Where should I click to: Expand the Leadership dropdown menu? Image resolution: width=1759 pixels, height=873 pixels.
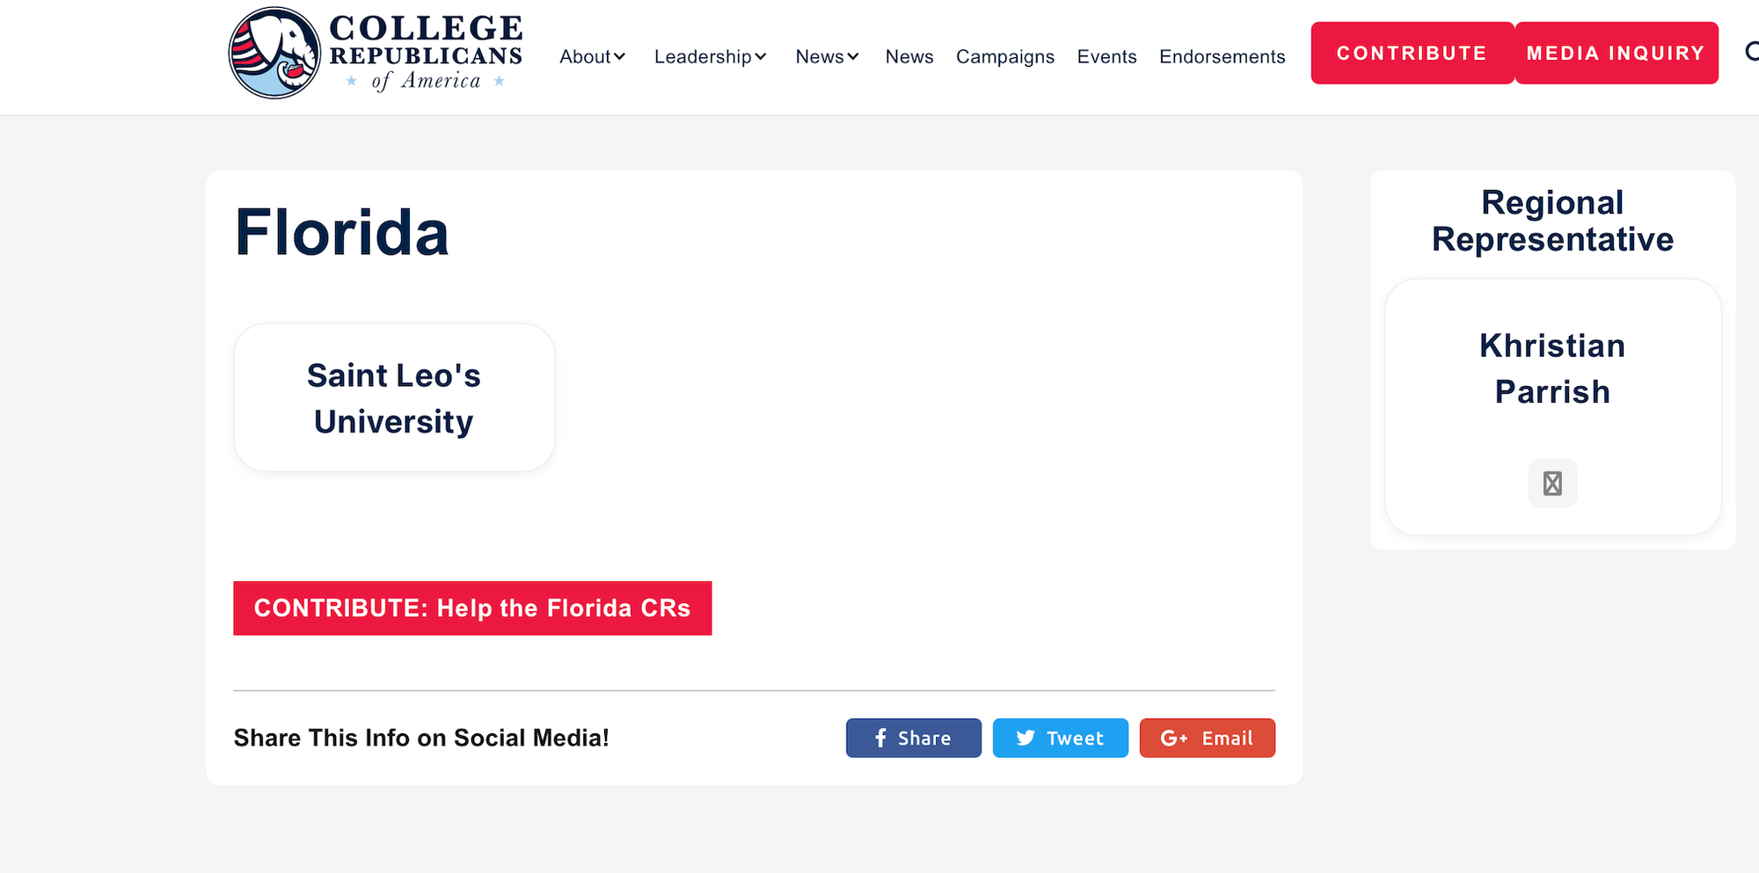coord(710,56)
